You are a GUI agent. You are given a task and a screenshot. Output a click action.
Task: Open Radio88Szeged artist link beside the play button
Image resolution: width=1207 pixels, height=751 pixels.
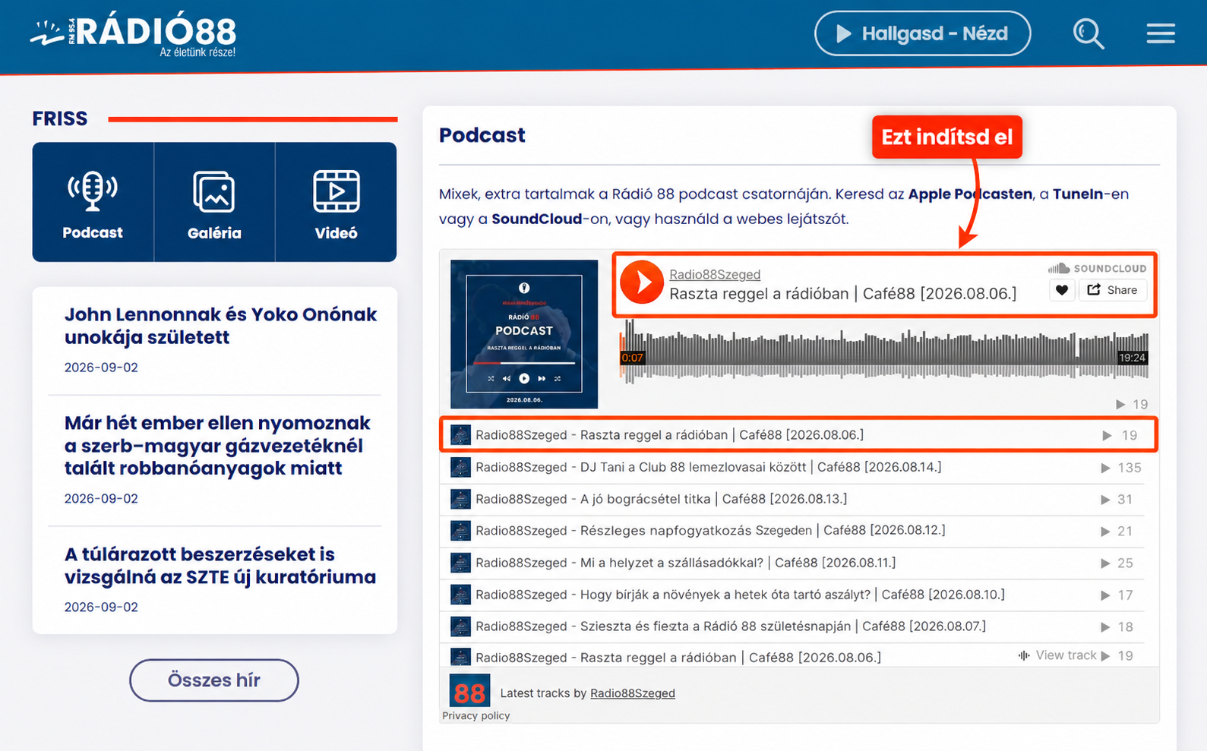(x=715, y=274)
